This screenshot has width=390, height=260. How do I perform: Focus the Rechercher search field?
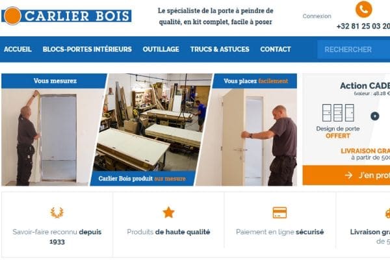pyautogui.click(x=354, y=49)
